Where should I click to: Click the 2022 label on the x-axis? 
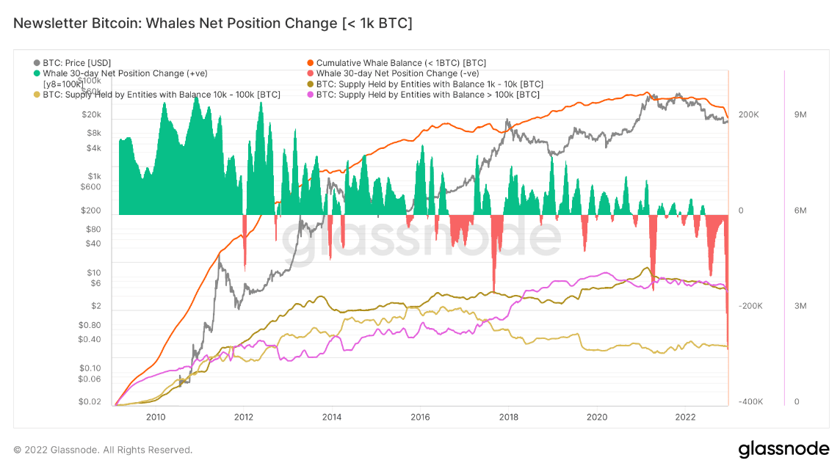[x=684, y=418]
